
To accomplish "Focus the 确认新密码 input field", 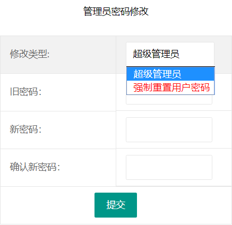I will [x=169, y=167].
